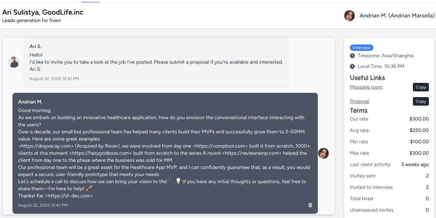This screenshot has width=436, height=218.
Task: Click the "Ari Sulistya, GoodLife.inc" title
Action: [43, 12]
